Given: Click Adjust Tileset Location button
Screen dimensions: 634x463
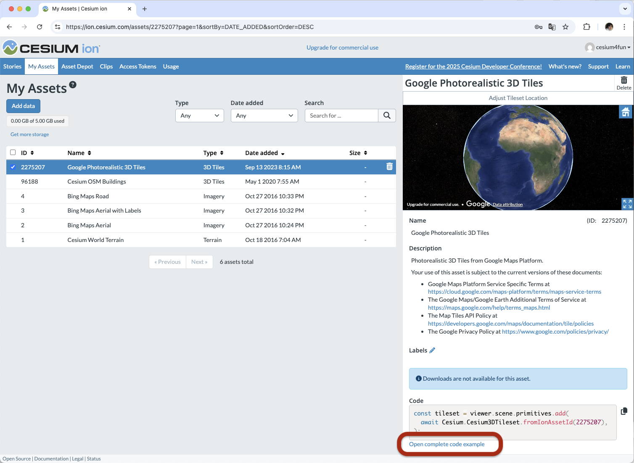Looking at the screenshot, I should (518, 98).
